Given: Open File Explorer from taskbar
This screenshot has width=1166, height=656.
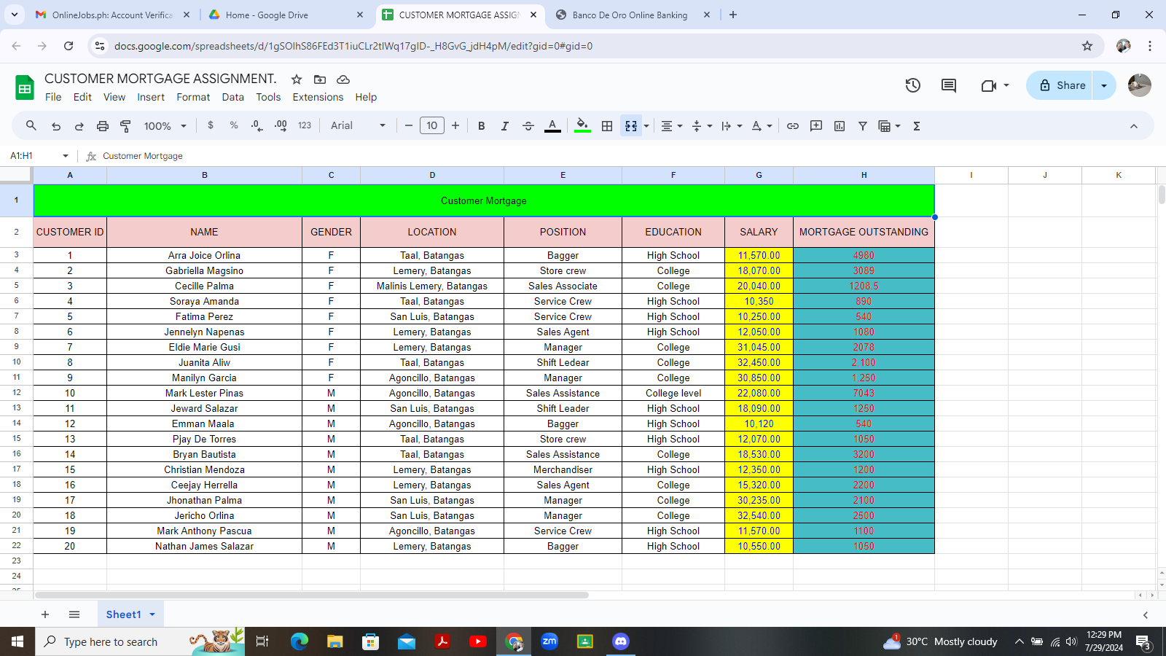Looking at the screenshot, I should click(x=335, y=641).
